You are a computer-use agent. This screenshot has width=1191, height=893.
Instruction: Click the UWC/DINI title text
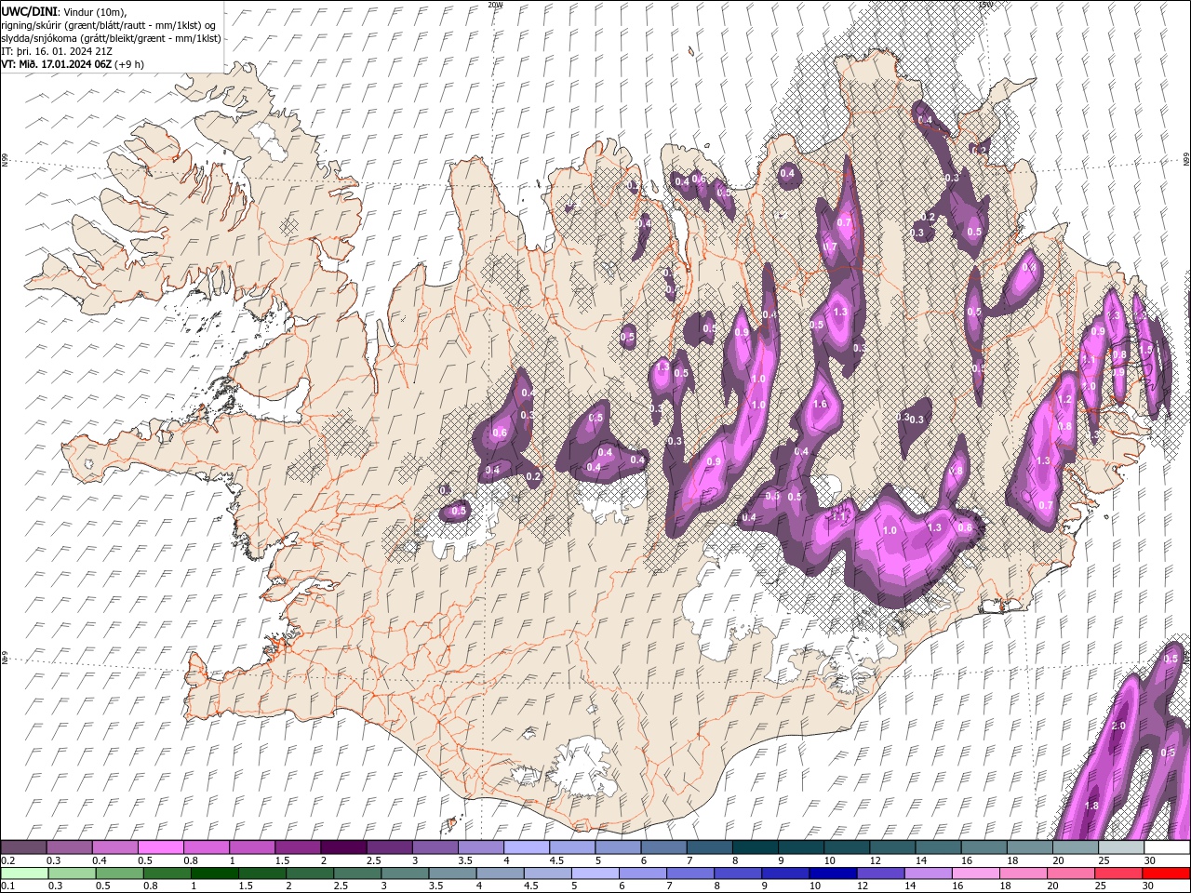point(29,10)
